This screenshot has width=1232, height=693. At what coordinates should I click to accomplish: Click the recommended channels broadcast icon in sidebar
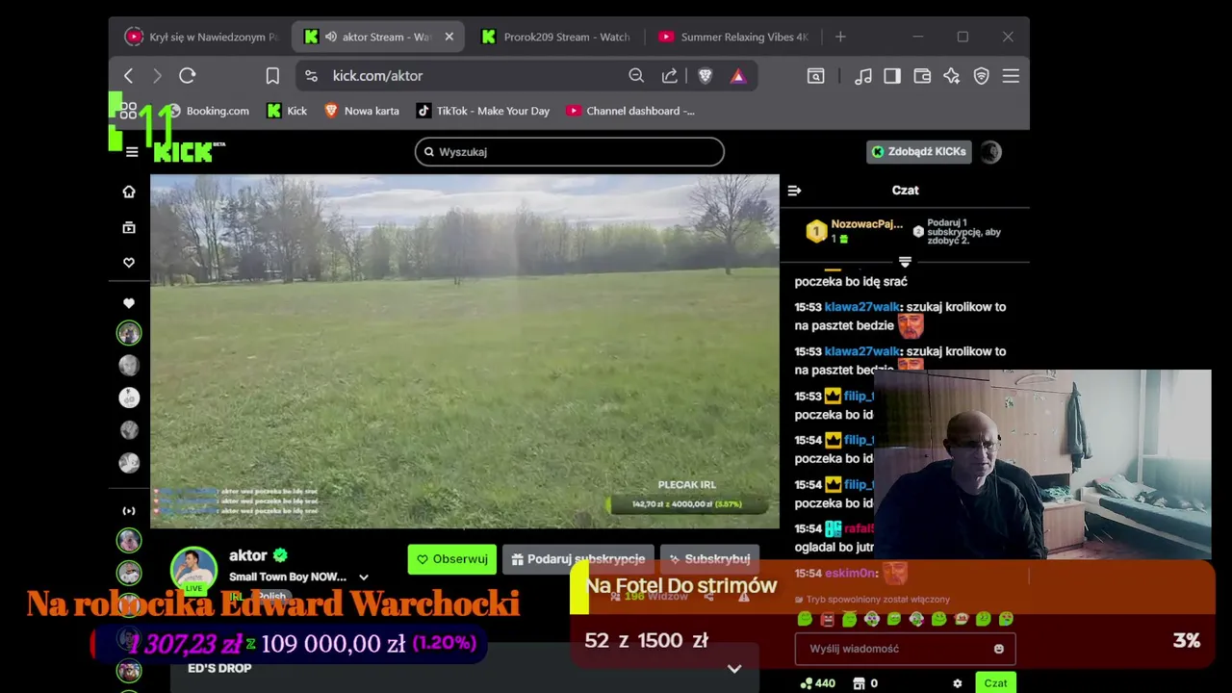coord(129,511)
